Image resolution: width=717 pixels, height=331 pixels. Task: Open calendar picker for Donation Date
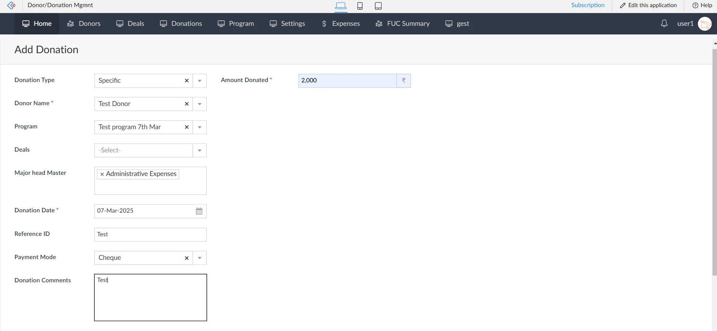tap(199, 211)
